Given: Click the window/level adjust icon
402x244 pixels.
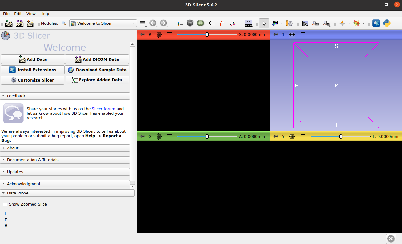Looking at the screenshot, I should 275,23.
